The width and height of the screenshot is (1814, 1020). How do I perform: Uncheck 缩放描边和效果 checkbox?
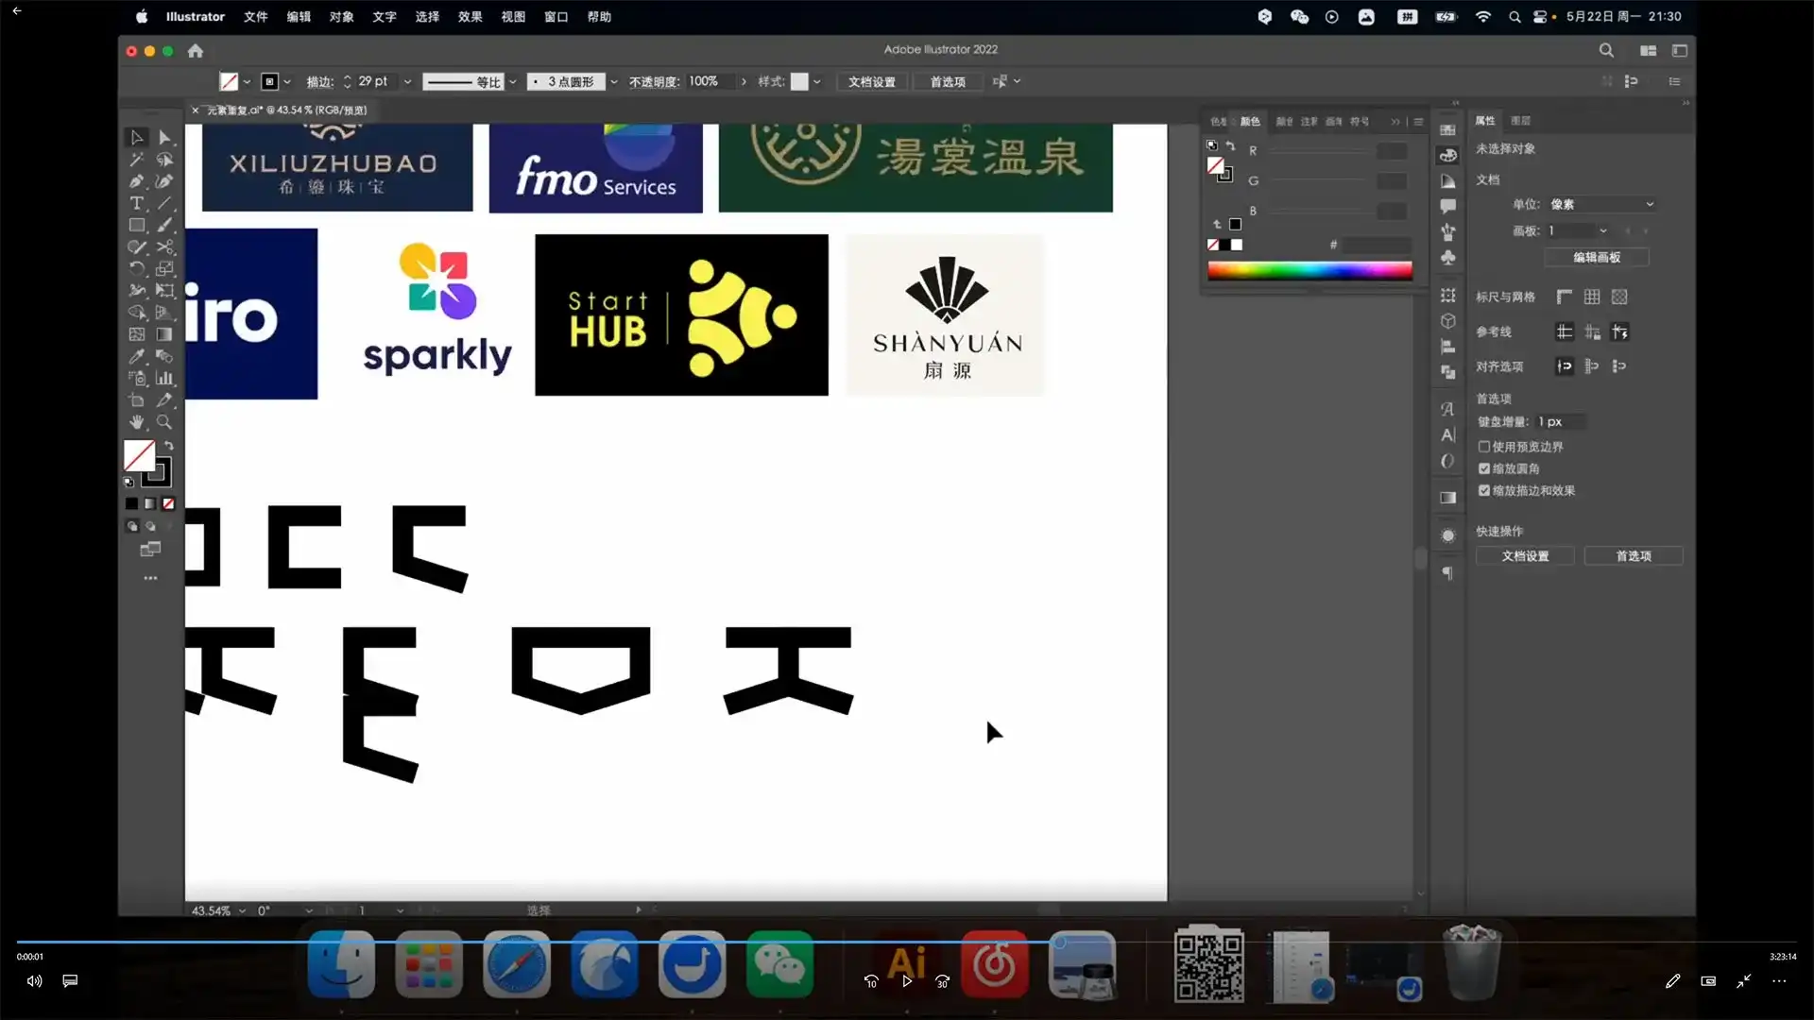coord(1484,490)
